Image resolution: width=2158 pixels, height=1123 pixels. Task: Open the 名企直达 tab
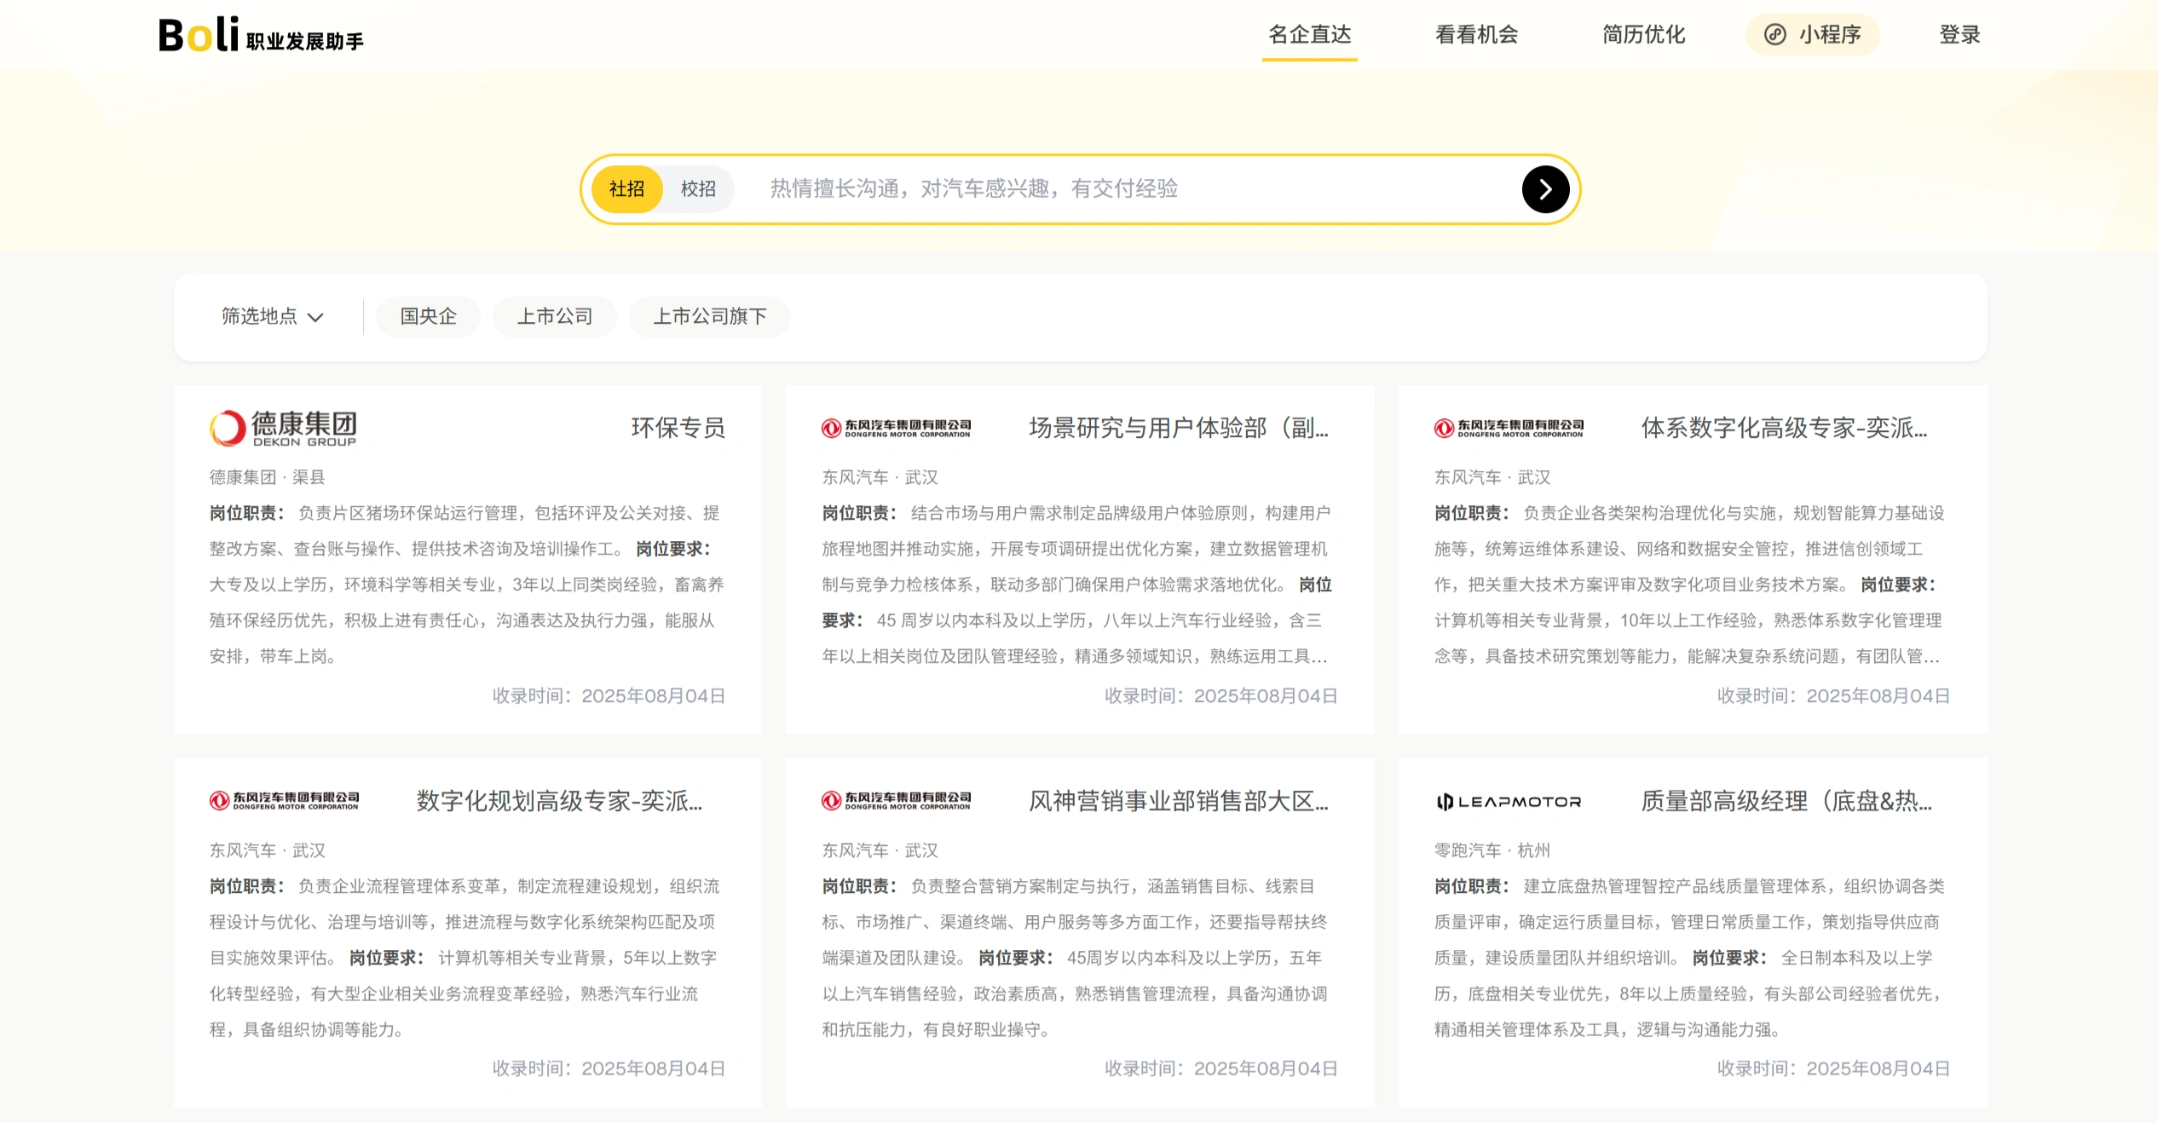click(x=1310, y=35)
